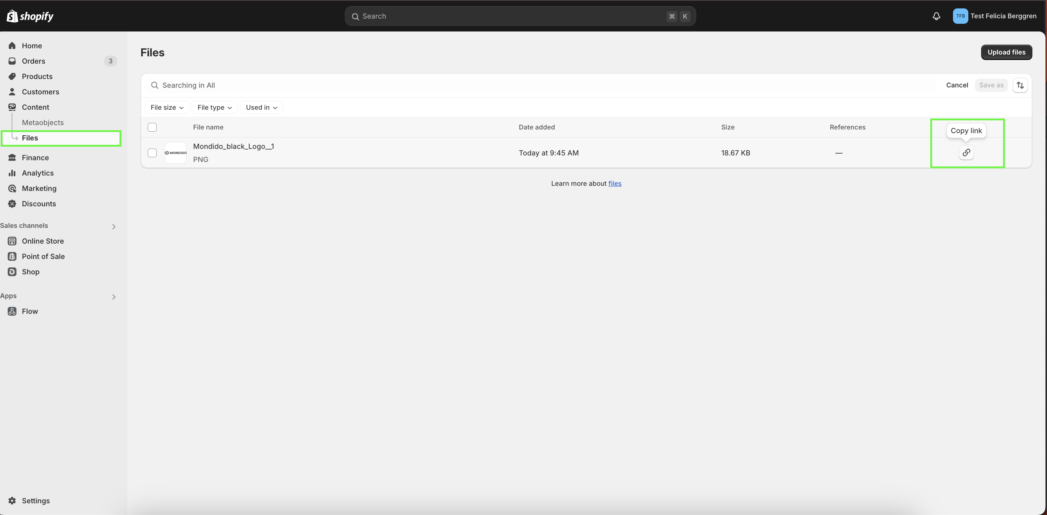The width and height of the screenshot is (1047, 515).
Task: Click the References column header
Action: (x=847, y=127)
